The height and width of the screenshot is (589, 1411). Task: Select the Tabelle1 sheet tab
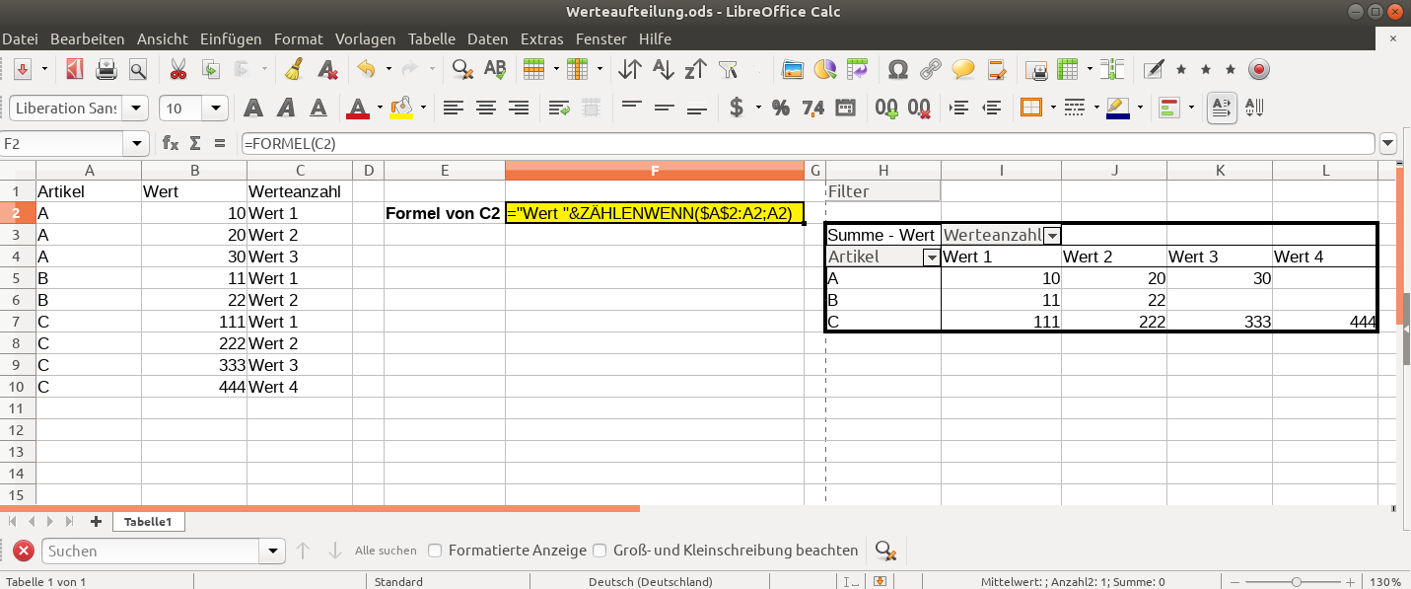(x=148, y=521)
